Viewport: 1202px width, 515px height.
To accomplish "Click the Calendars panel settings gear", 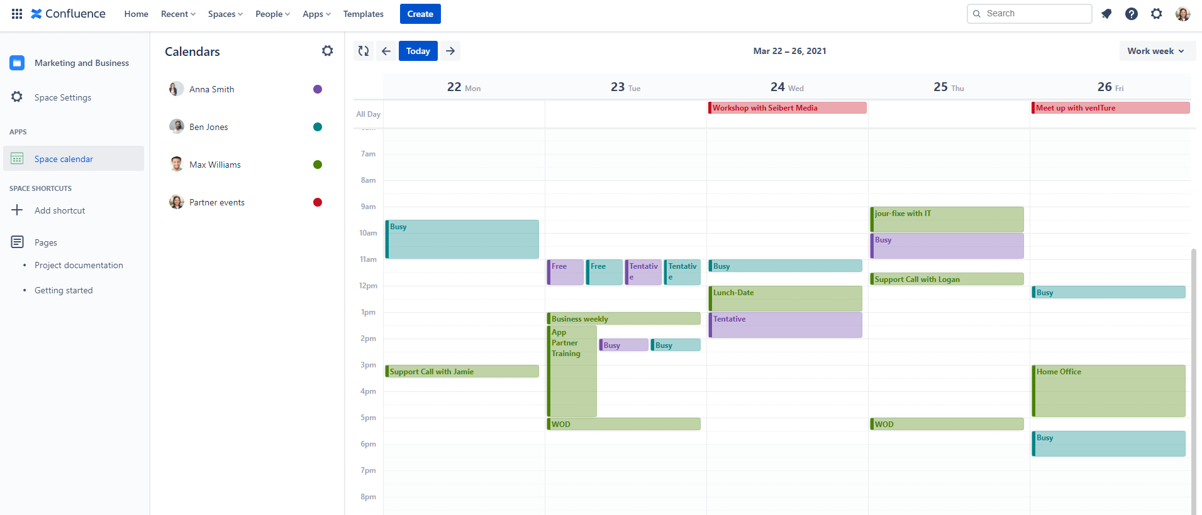I will click(327, 51).
